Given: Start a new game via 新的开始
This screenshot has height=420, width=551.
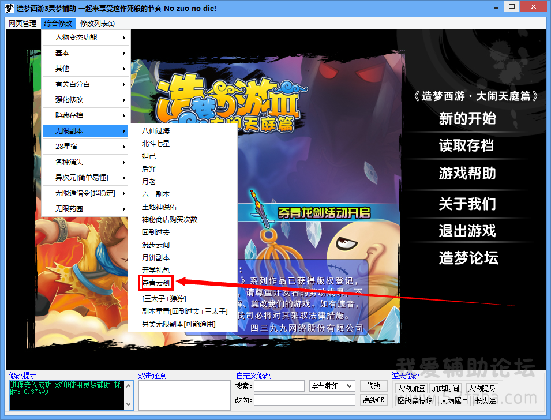Looking at the screenshot, I should pyautogui.click(x=467, y=118).
